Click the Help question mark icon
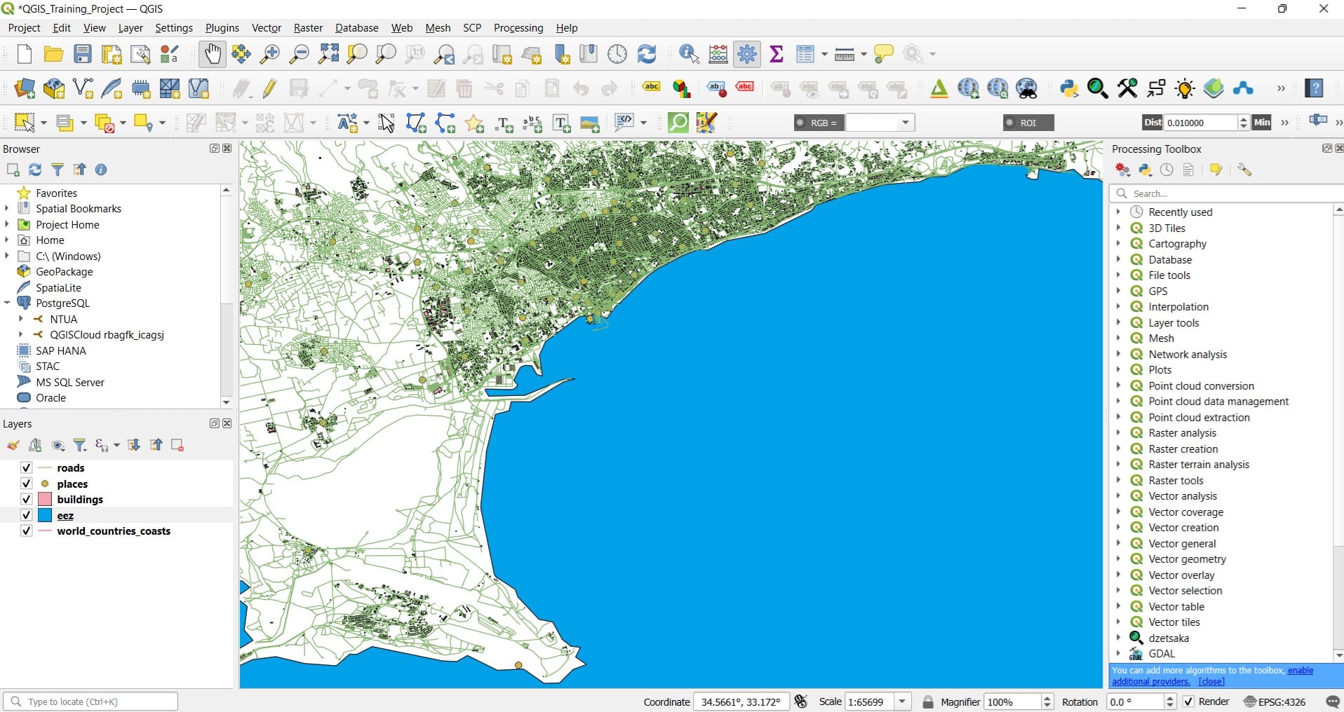The height and width of the screenshot is (712, 1344). click(x=1315, y=88)
